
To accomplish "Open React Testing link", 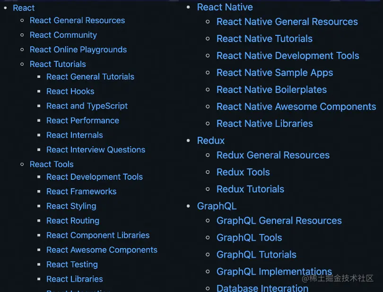I will coord(72,264).
